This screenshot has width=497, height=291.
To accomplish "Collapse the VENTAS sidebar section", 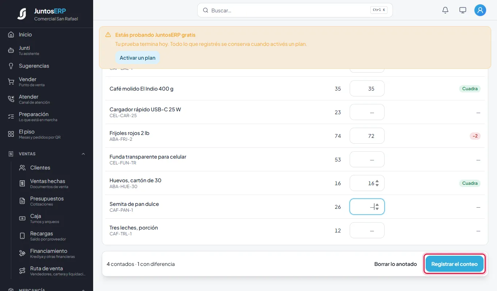I will [x=83, y=154].
